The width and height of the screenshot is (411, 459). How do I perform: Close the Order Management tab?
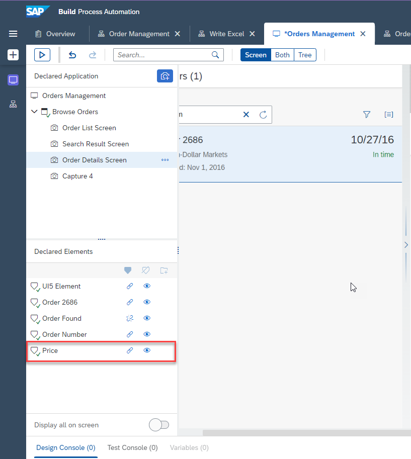coord(177,34)
